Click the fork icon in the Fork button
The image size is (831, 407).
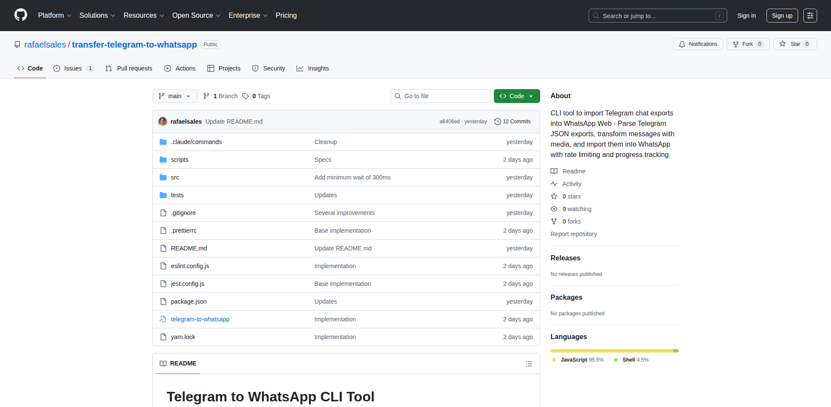[x=736, y=44]
